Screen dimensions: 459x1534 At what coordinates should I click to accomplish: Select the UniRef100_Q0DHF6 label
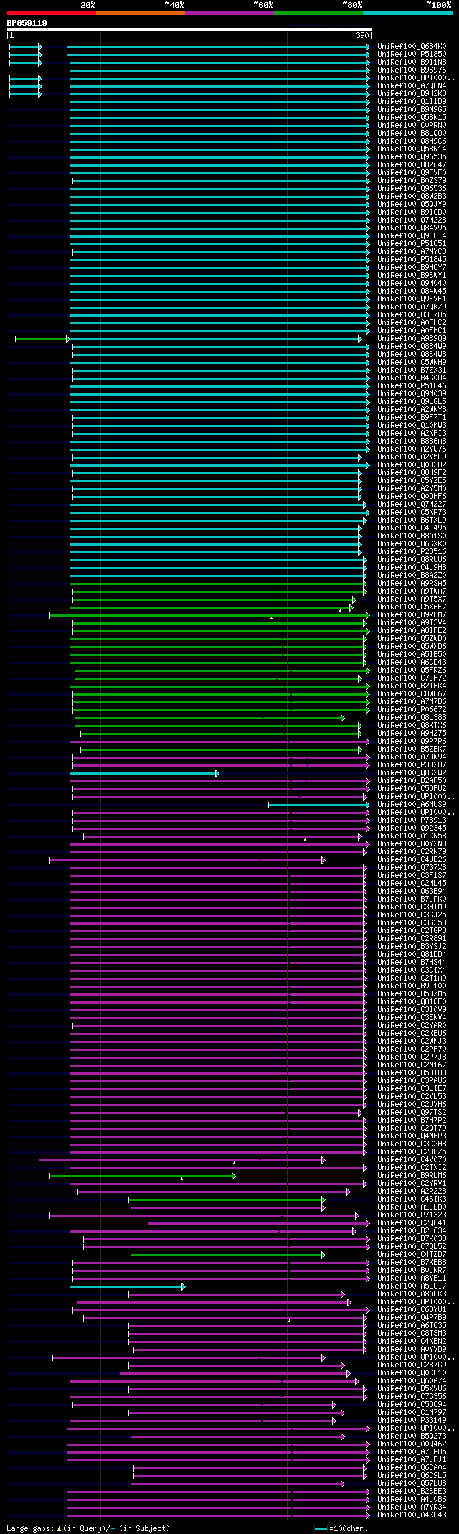click(x=412, y=497)
